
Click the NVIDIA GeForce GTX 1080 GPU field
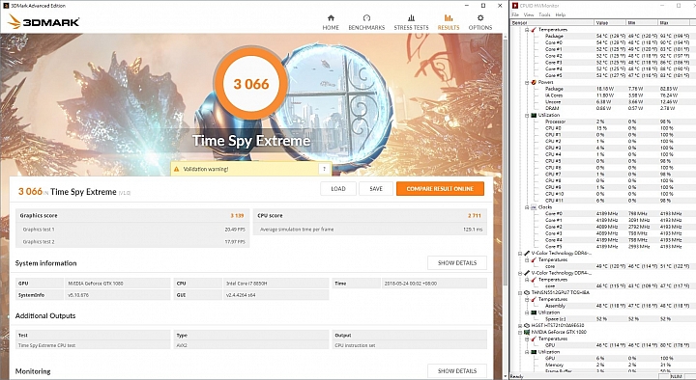coord(117,283)
